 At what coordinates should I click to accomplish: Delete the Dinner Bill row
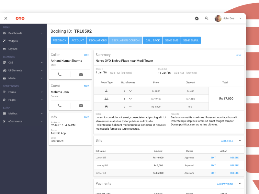[x=234, y=173]
